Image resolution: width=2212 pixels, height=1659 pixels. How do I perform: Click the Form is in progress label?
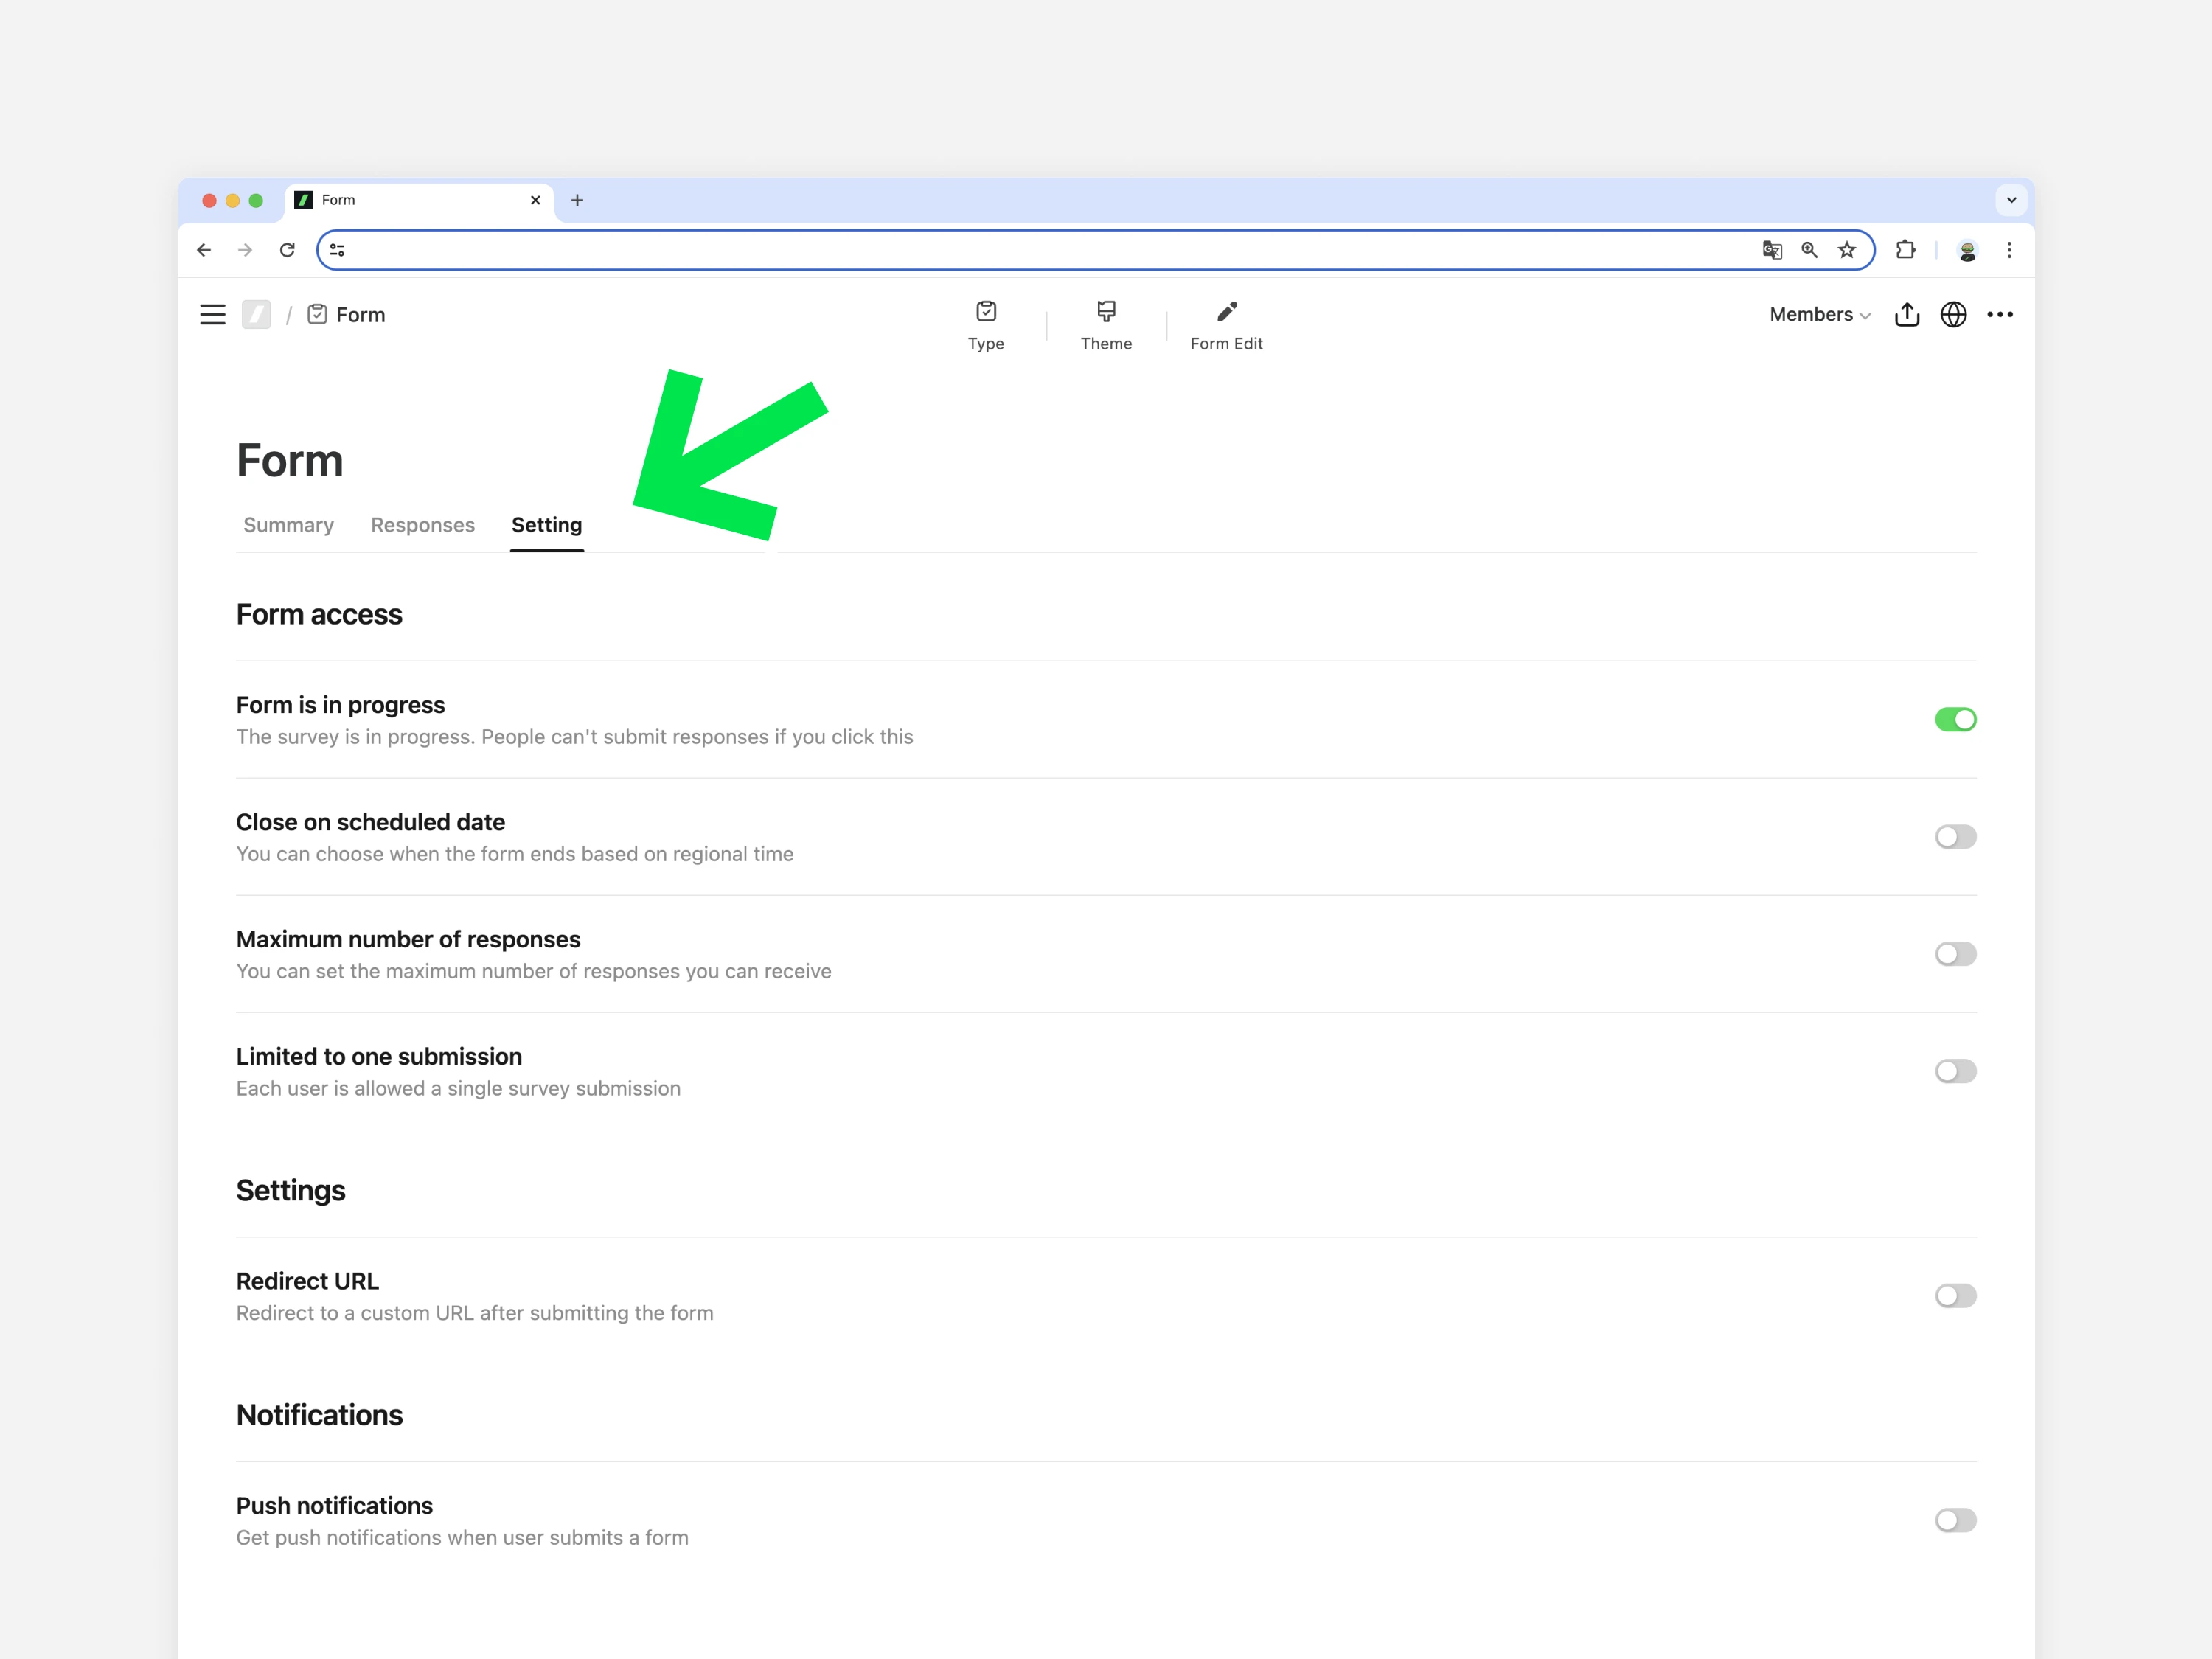click(x=340, y=705)
